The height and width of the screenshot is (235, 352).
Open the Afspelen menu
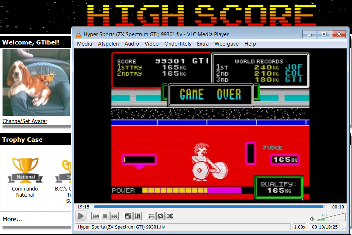click(x=108, y=44)
